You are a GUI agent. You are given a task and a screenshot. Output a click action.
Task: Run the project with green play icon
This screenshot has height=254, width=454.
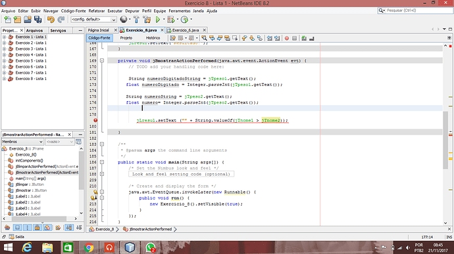click(158, 19)
